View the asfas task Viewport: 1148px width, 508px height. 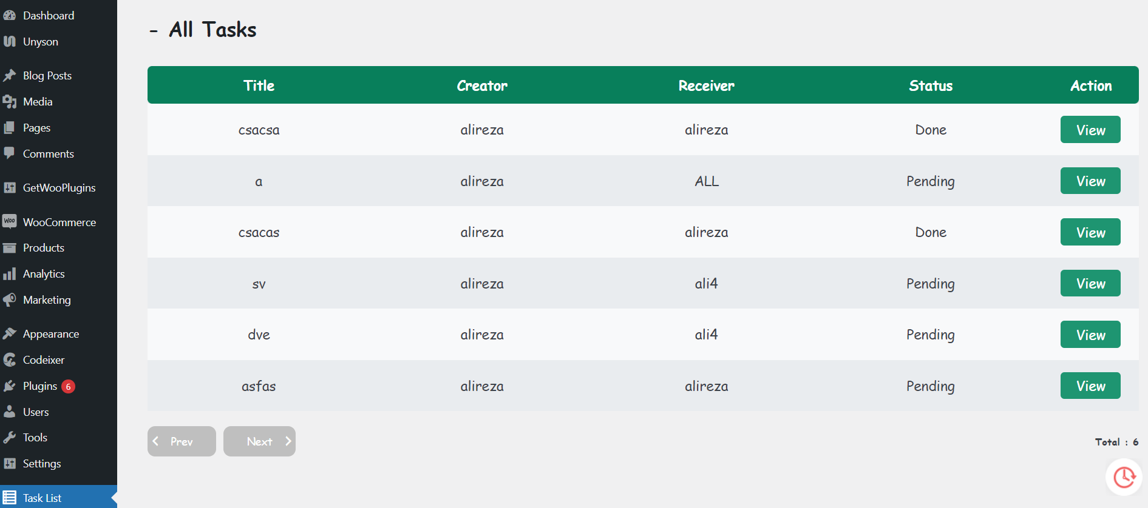coord(1090,386)
